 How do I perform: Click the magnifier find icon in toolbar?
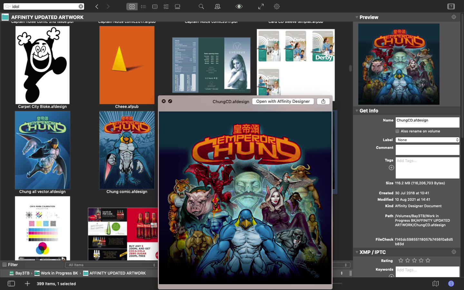tap(201, 6)
